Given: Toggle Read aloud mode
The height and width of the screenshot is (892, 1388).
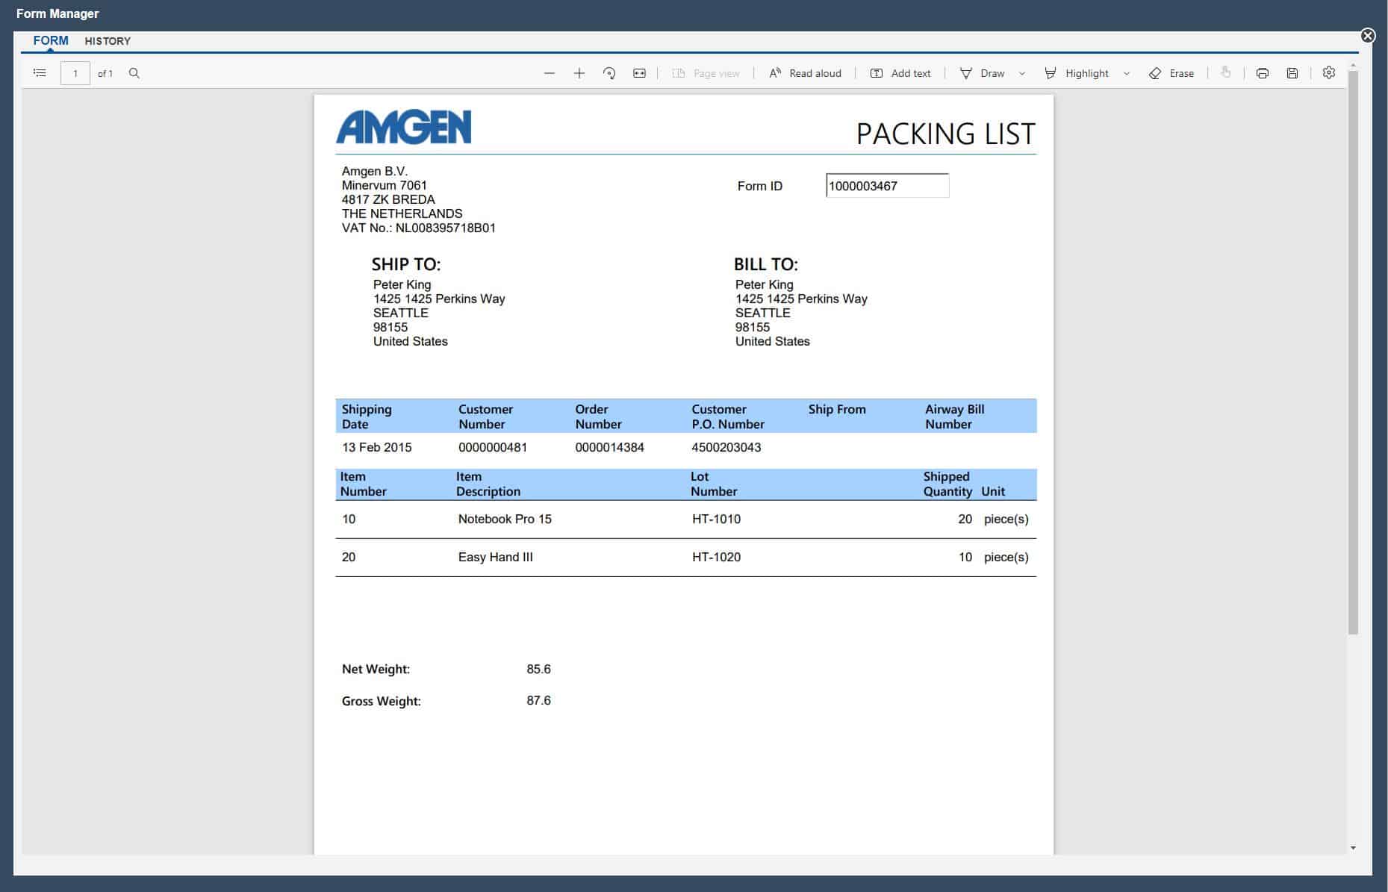Looking at the screenshot, I should pos(804,72).
